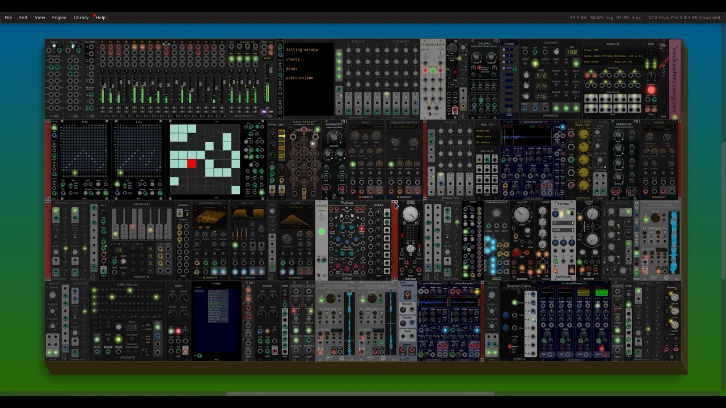726x408 pixels.
Task: Open the Edit menu
Action: click(x=23, y=18)
